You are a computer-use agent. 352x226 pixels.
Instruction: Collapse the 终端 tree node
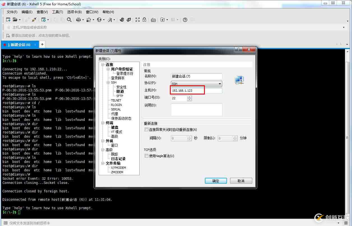click(103, 123)
